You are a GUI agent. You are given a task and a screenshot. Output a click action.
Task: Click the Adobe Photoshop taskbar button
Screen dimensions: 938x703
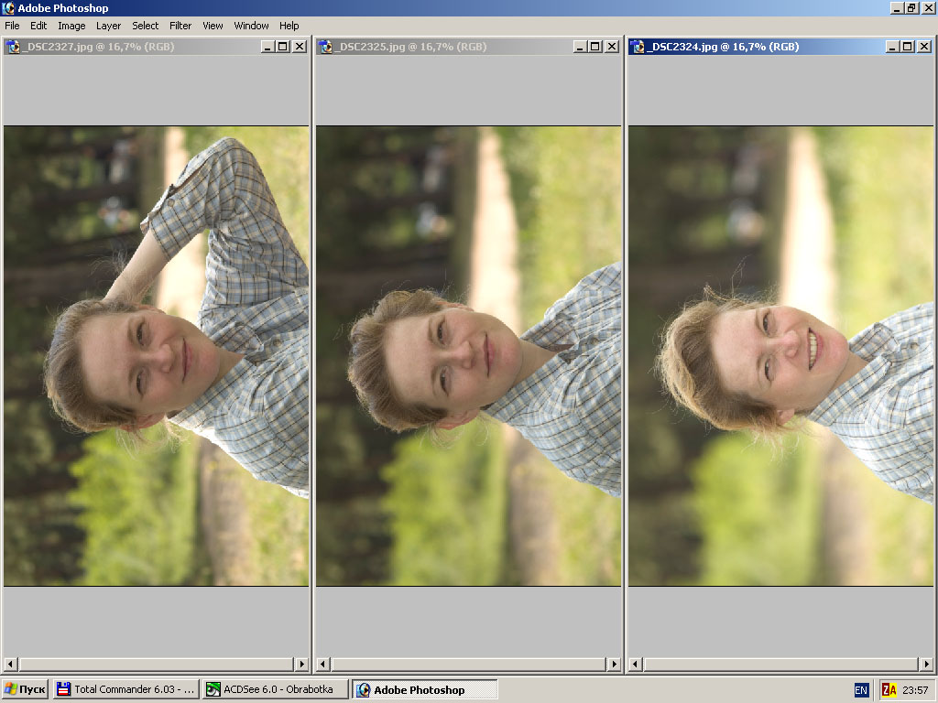point(425,689)
